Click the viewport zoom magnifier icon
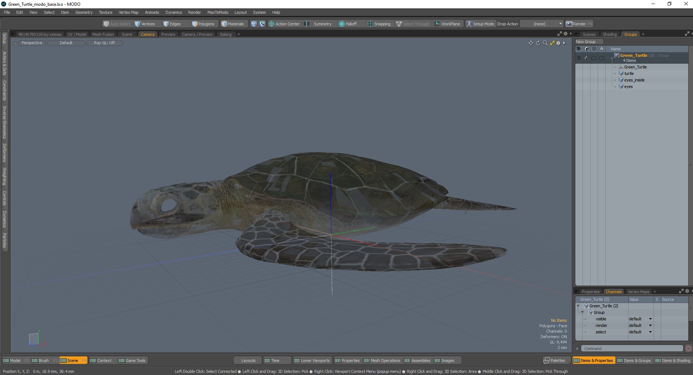The image size is (693, 375). (545, 43)
